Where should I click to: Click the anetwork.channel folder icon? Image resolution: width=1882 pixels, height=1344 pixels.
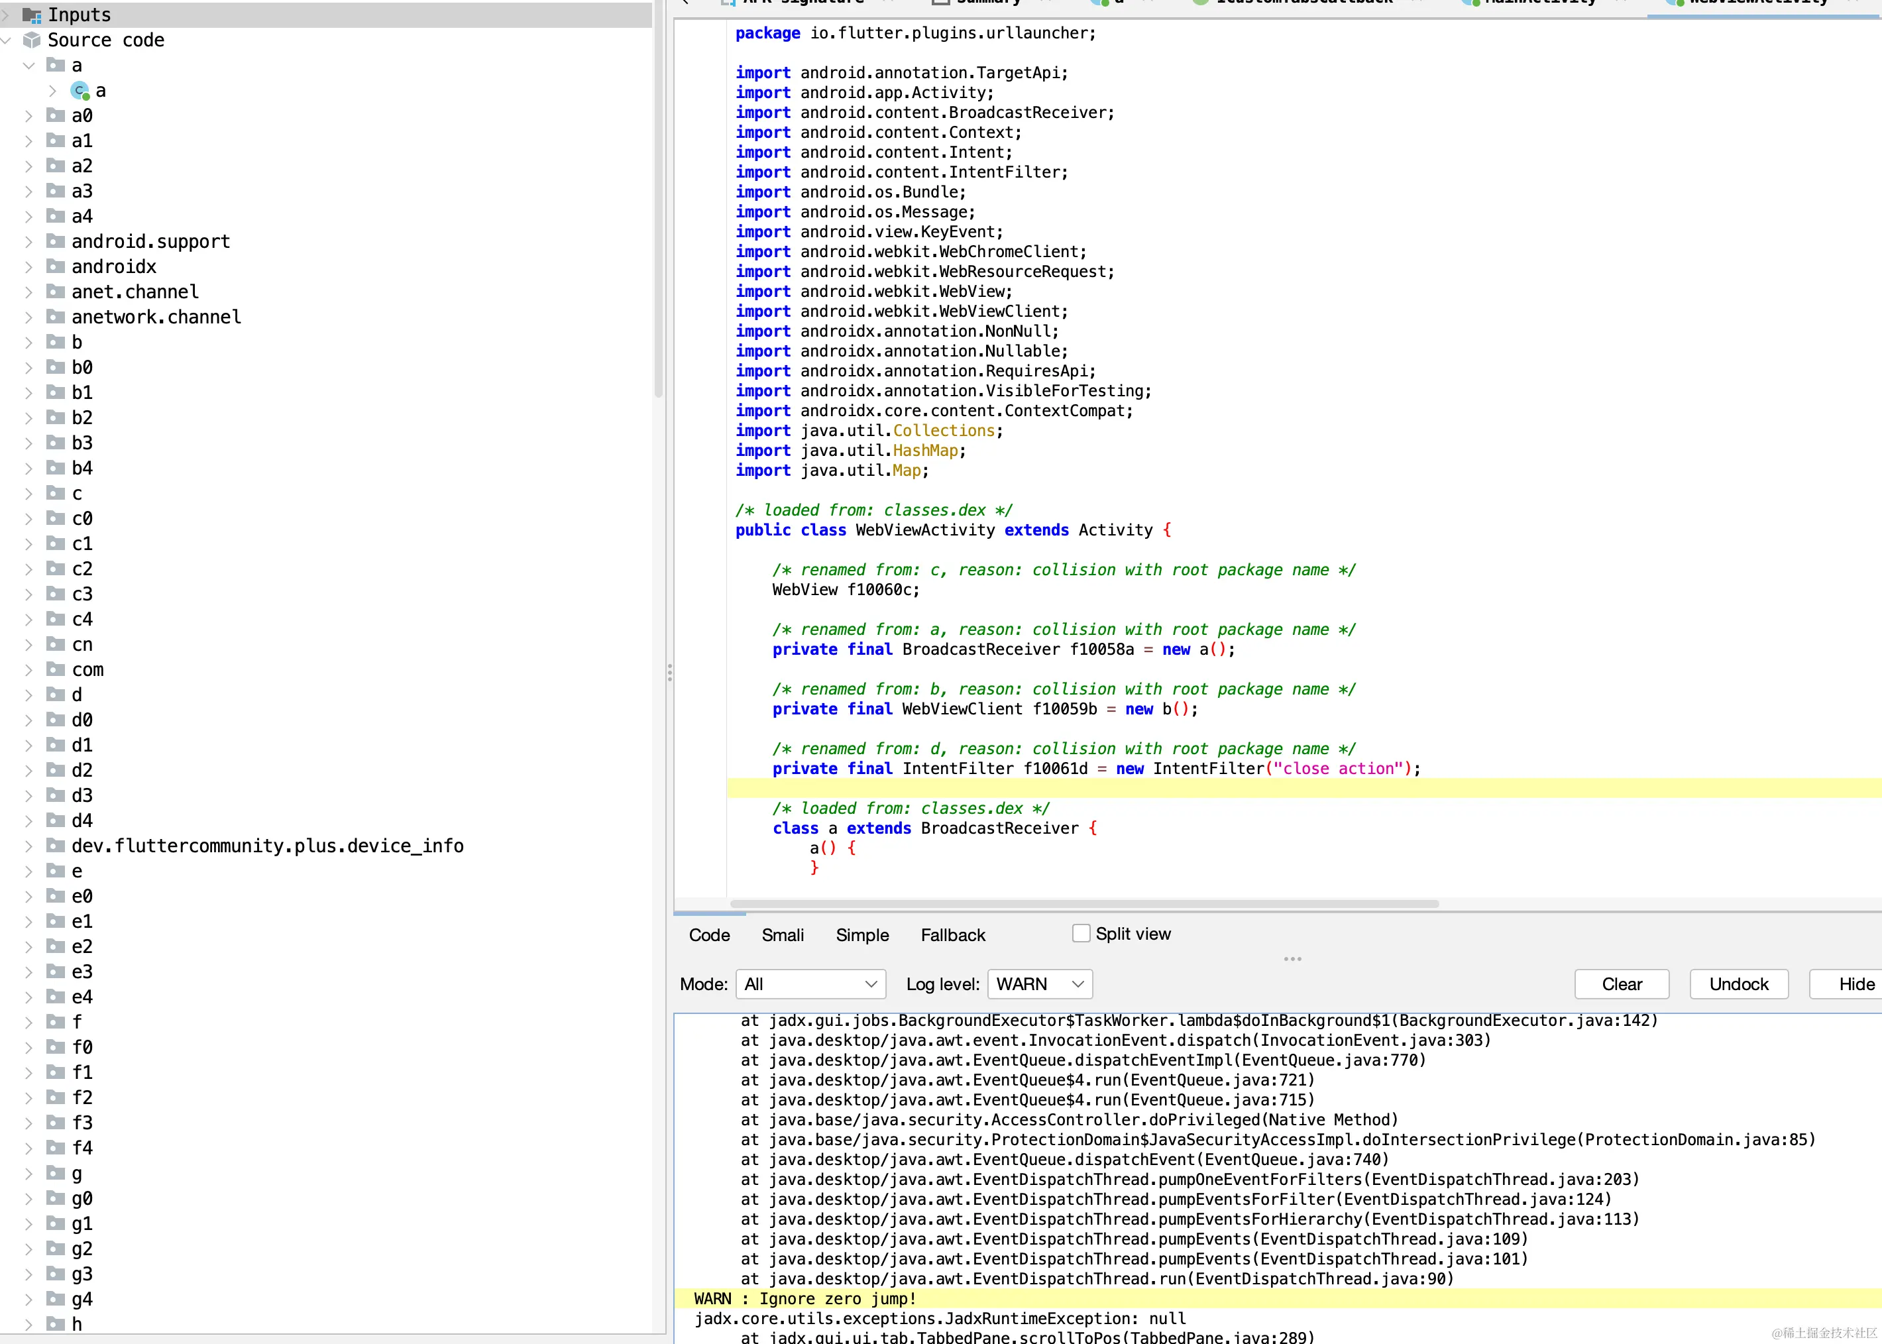click(56, 316)
